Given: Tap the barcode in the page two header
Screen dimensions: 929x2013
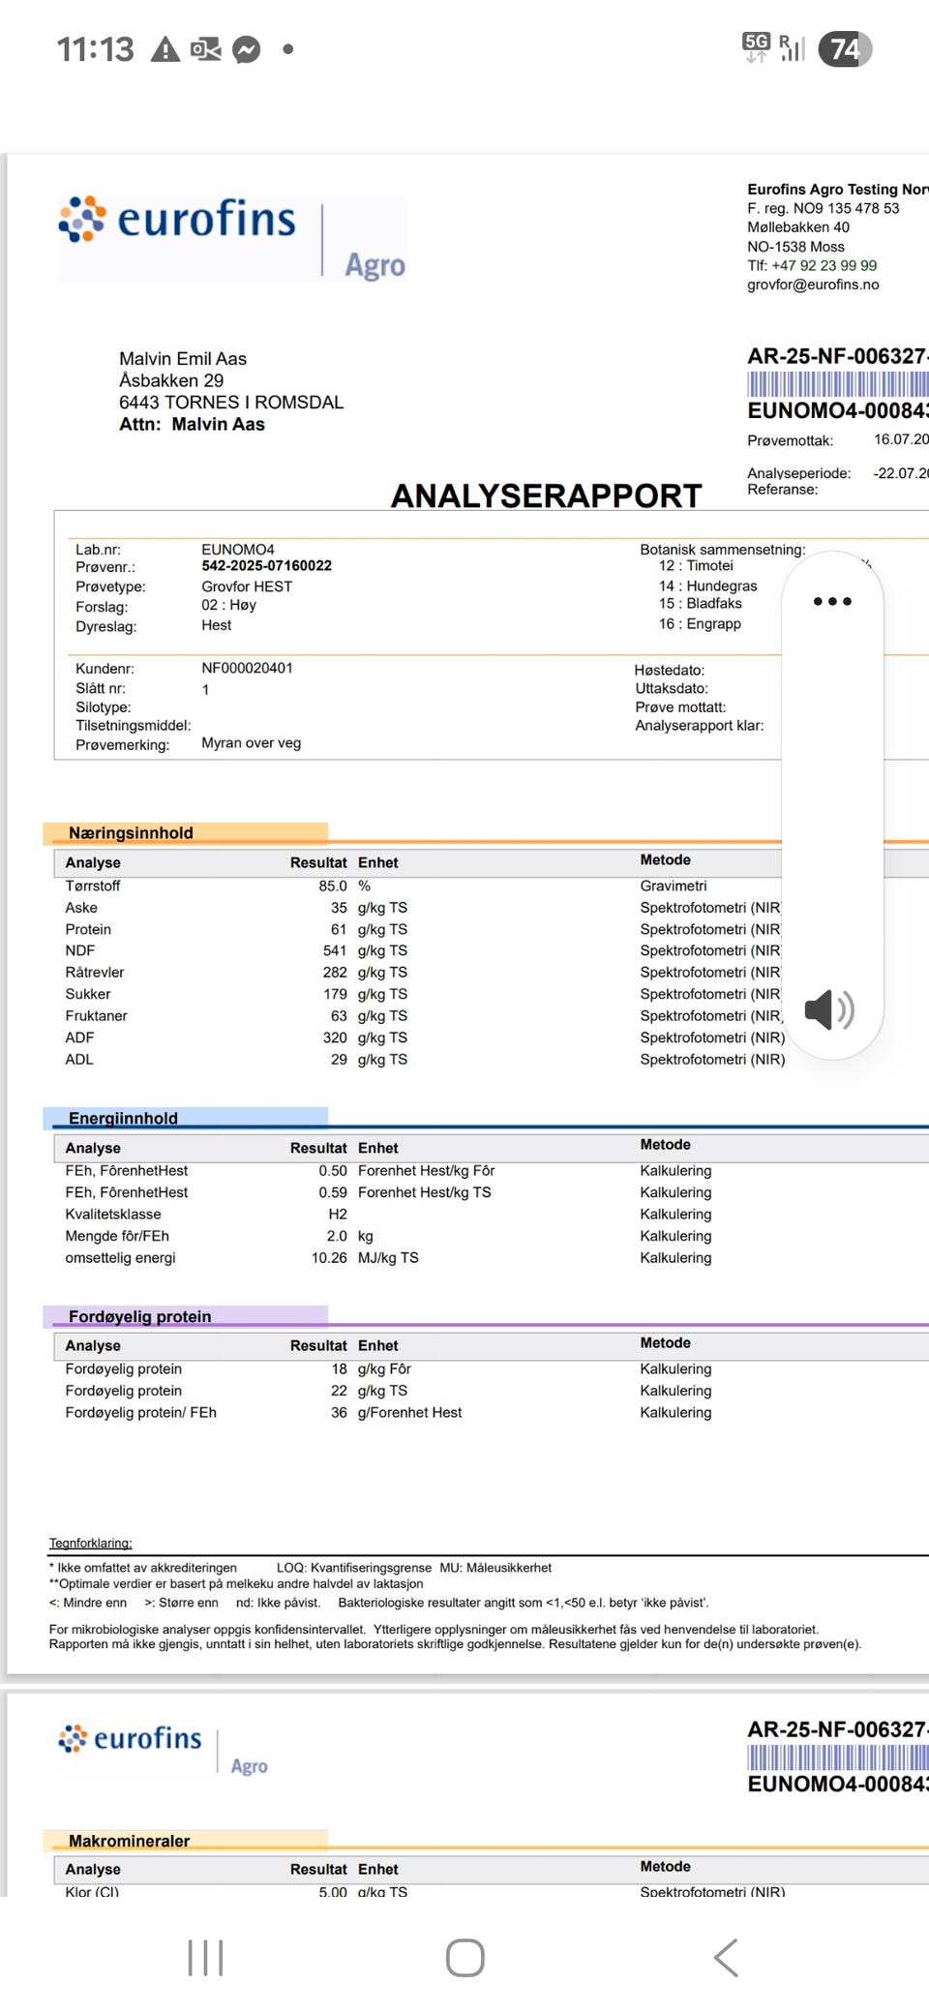Looking at the screenshot, I should click(x=838, y=1757).
